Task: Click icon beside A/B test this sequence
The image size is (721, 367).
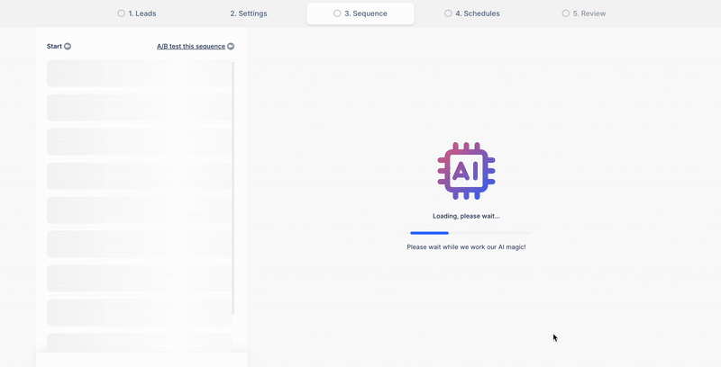Action: point(231,46)
